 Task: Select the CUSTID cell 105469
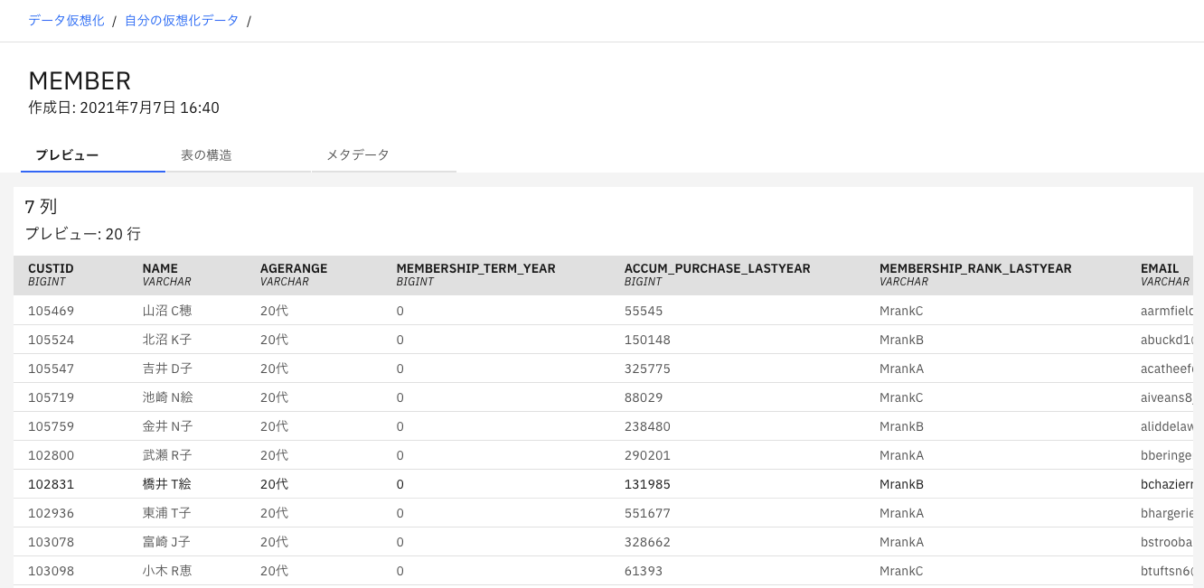[52, 311]
